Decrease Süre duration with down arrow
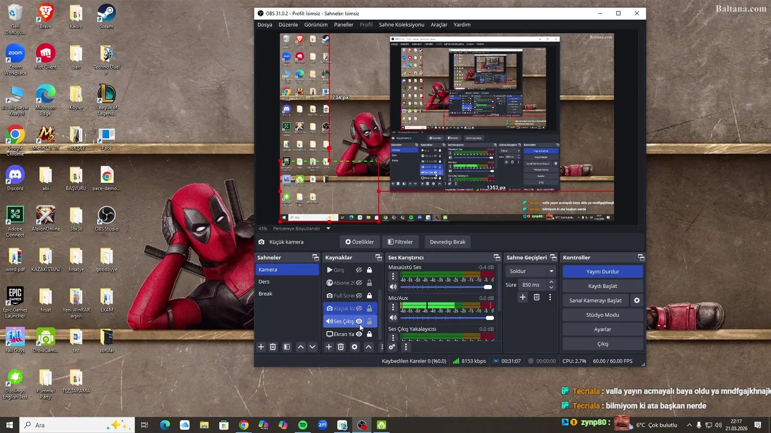Image resolution: width=771 pixels, height=433 pixels. [551, 287]
